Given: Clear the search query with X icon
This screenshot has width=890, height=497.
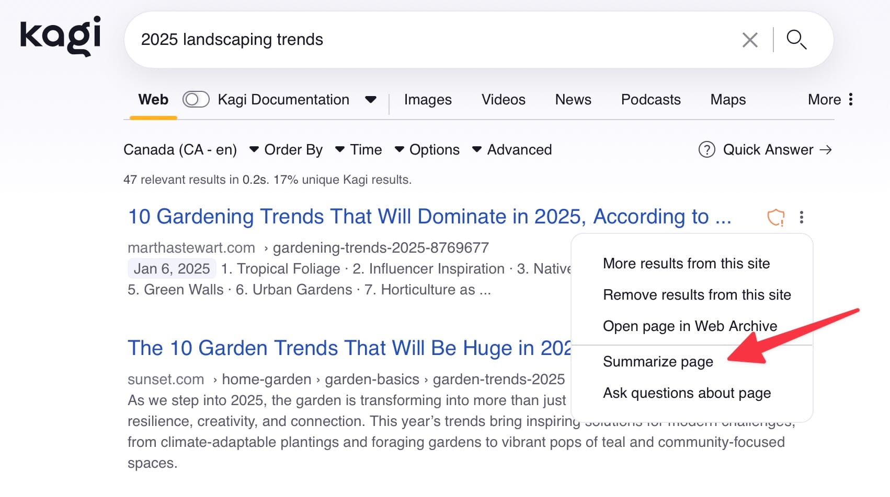Looking at the screenshot, I should [750, 40].
